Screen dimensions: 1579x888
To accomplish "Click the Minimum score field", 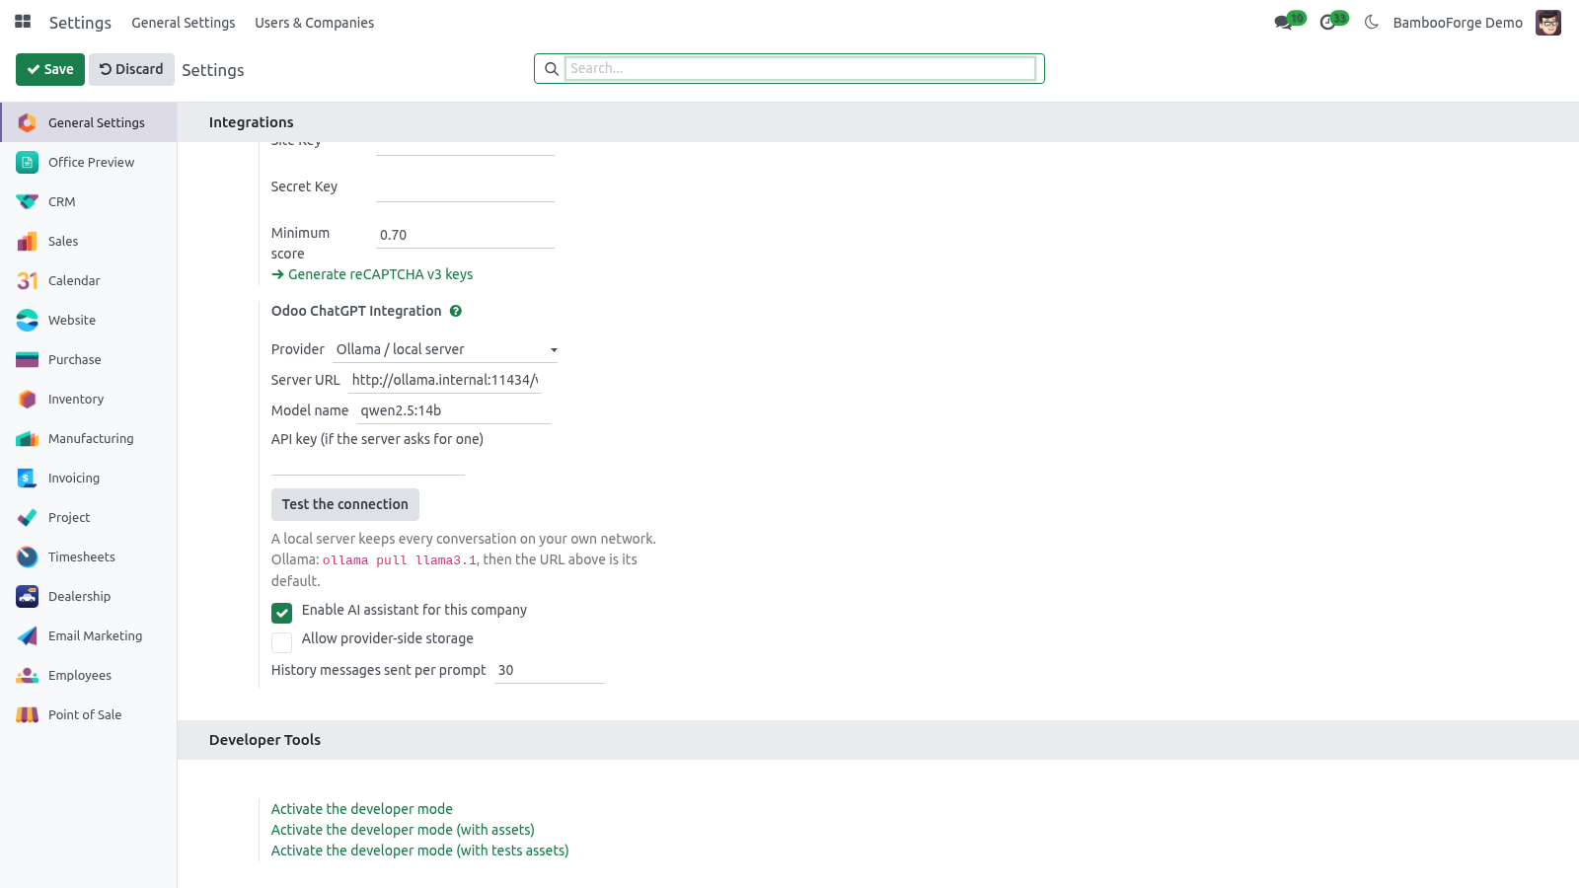I will tap(465, 235).
